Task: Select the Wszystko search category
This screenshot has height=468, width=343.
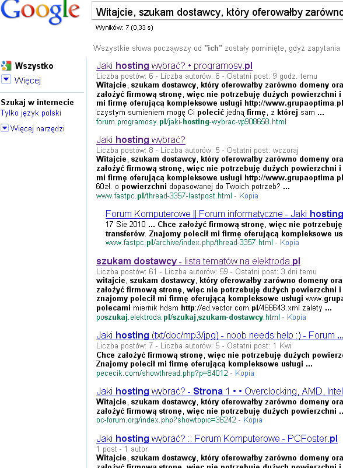Action: coord(34,66)
